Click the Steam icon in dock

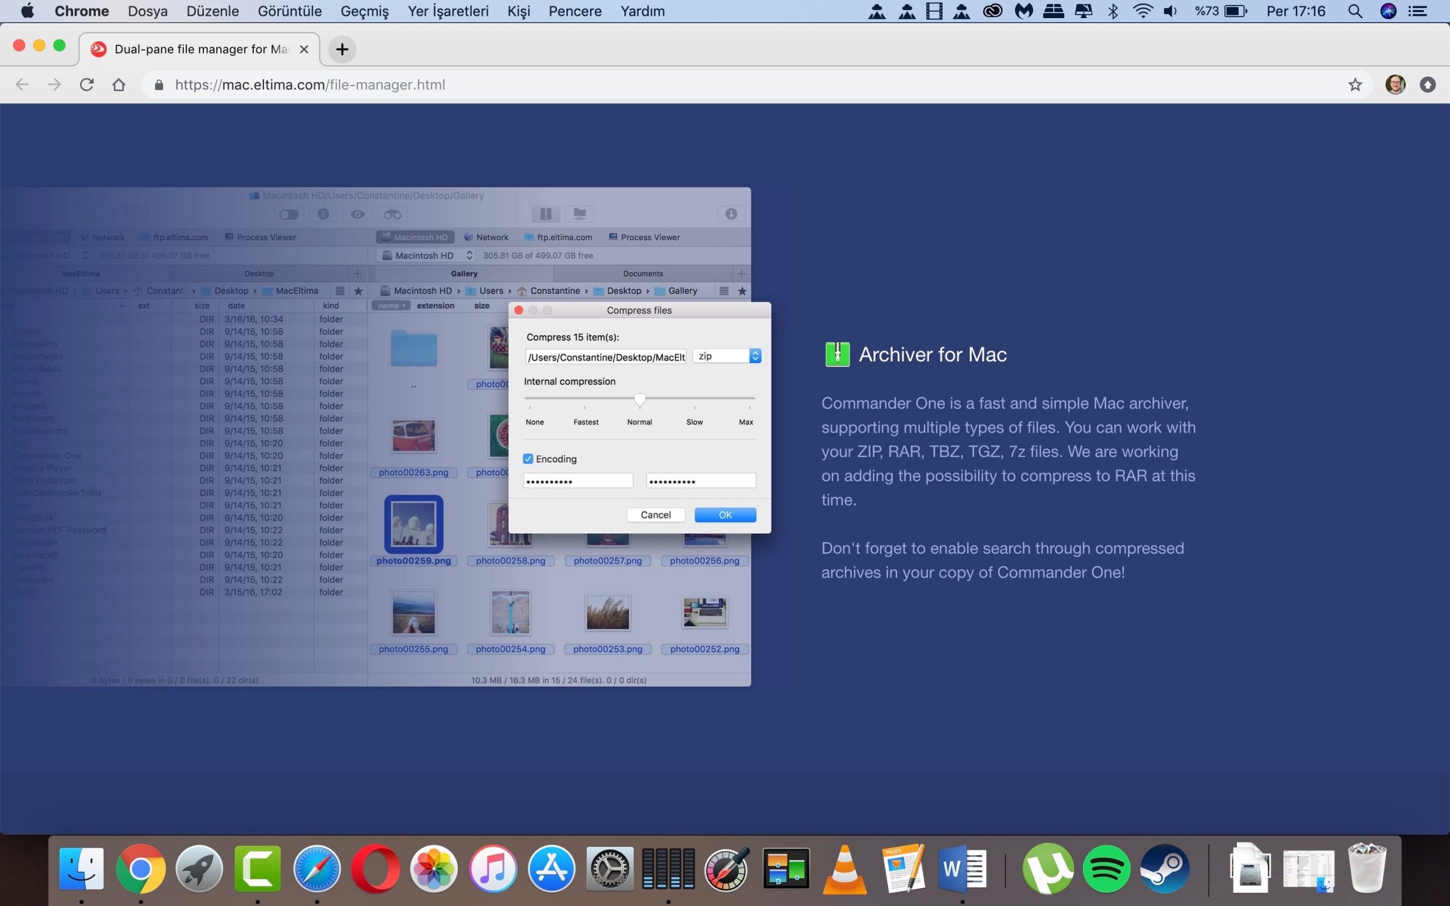point(1165,868)
